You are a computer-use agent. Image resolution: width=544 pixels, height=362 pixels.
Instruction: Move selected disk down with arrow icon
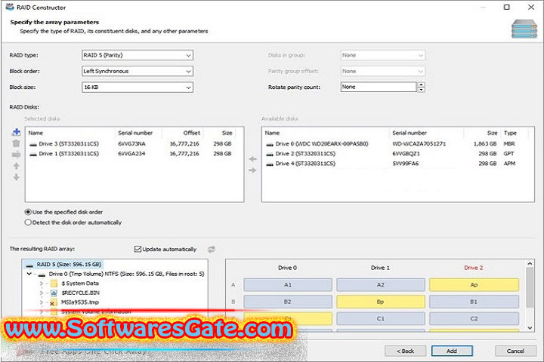click(x=16, y=177)
